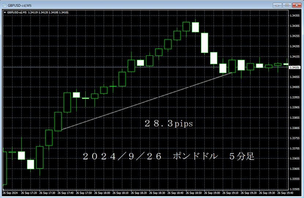Click price scale value 1.34155
The image size is (304, 198).
pos(295,57)
